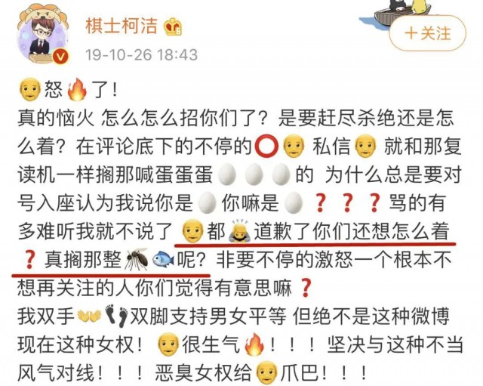
Task: Click the old man emoji before 怒
Action: 30,89
